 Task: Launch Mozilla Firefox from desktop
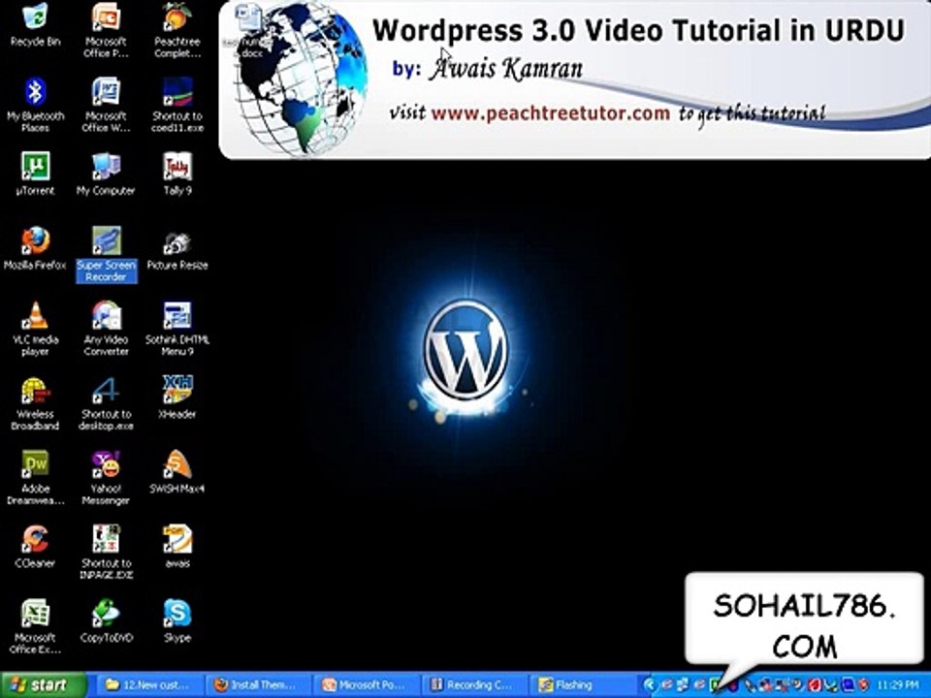35,249
